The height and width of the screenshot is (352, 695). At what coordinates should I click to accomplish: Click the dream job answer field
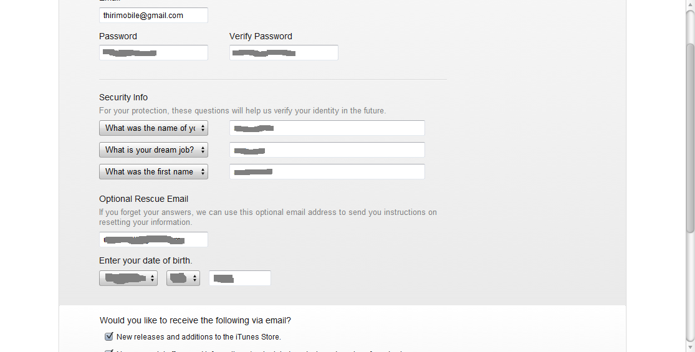point(327,150)
